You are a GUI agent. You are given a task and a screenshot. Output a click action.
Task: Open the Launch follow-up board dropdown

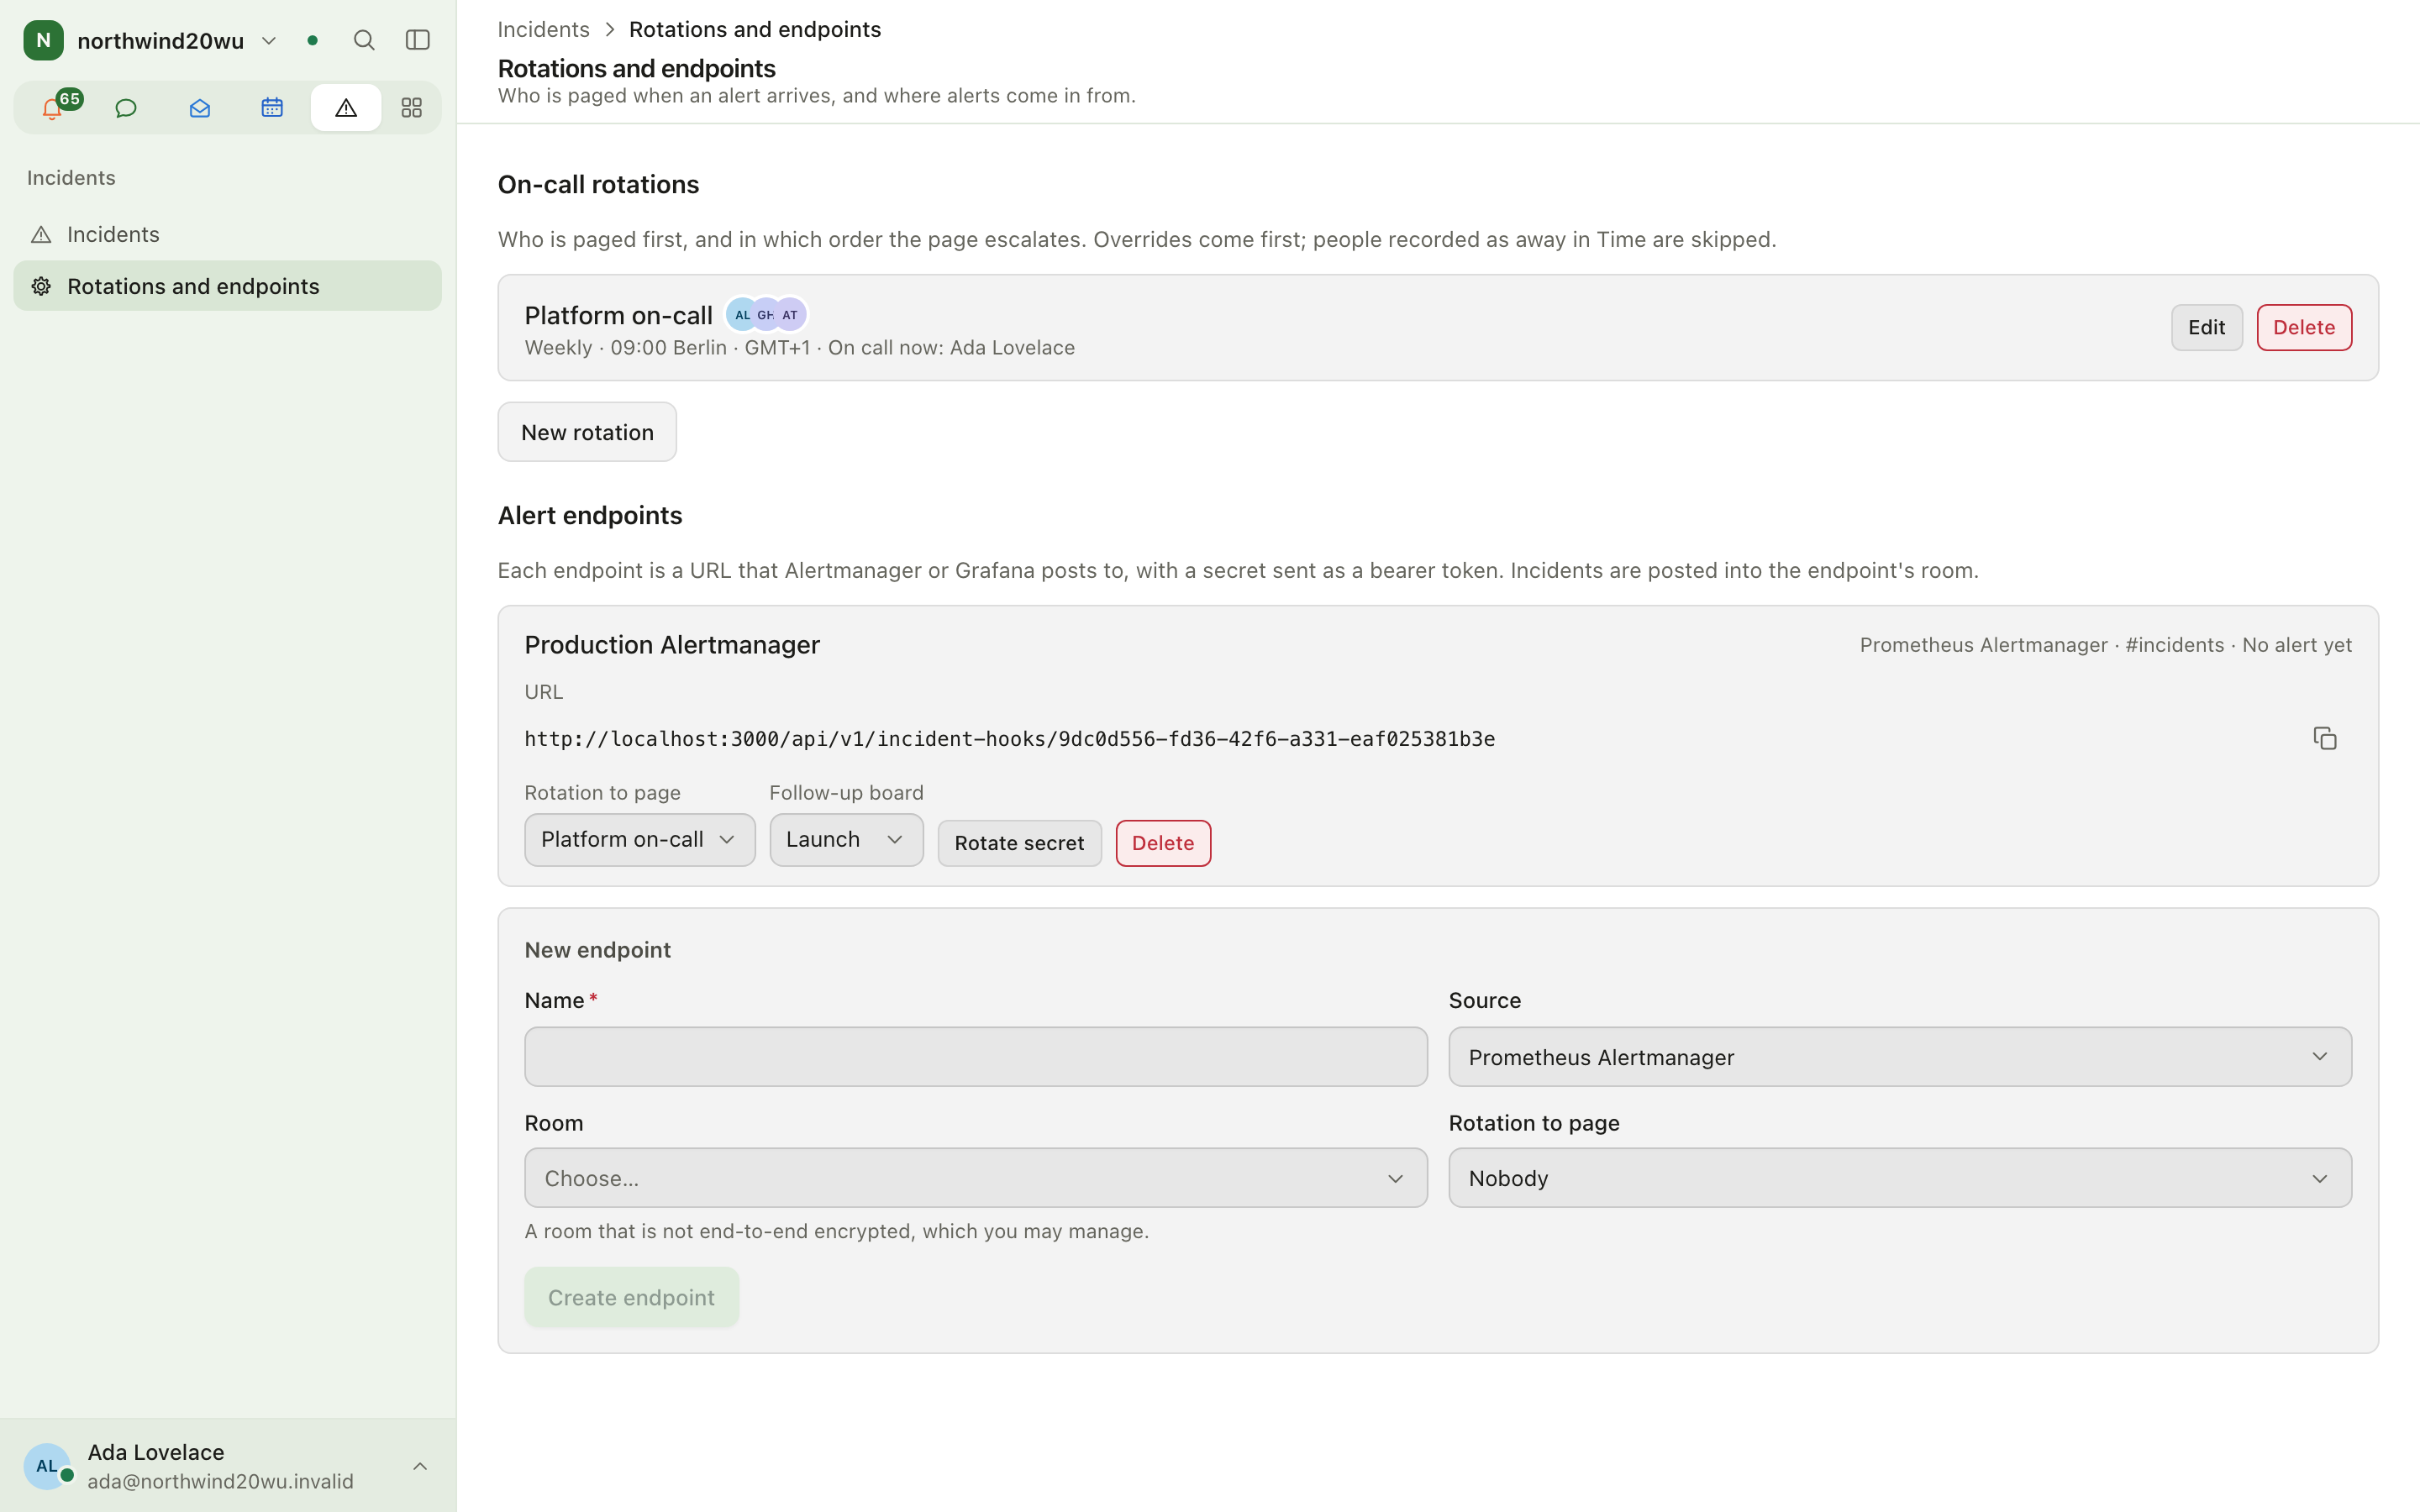846,839
